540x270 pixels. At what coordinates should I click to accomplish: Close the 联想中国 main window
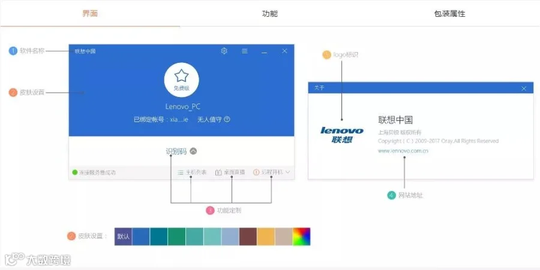point(284,51)
